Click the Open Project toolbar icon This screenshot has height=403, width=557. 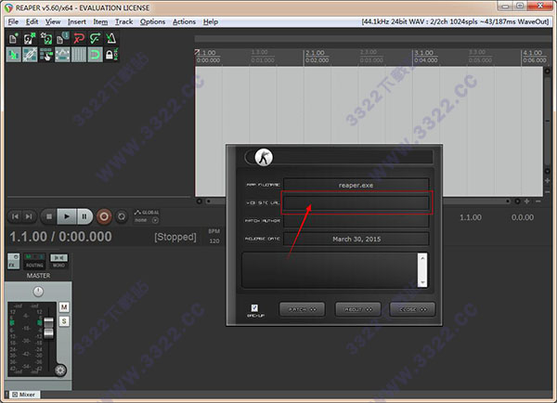pyautogui.click(x=30, y=38)
